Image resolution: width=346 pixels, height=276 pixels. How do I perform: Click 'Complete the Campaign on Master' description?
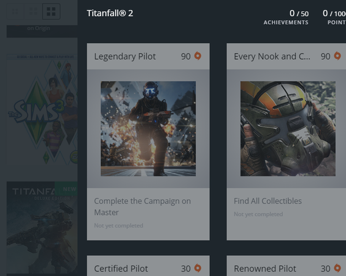(x=142, y=207)
